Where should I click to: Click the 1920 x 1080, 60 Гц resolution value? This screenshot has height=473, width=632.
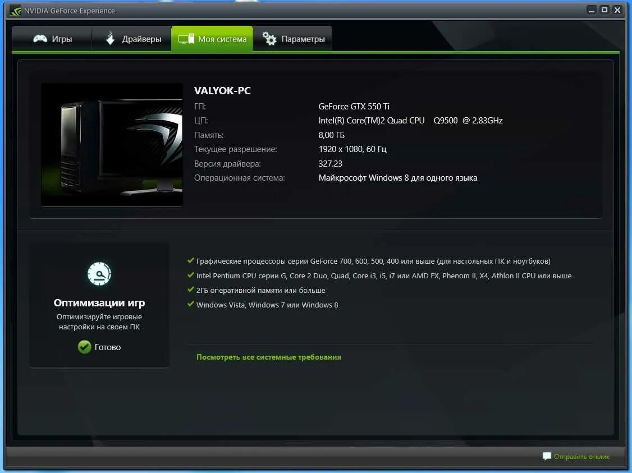(x=352, y=149)
